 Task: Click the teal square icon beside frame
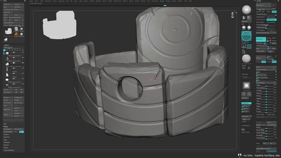pos(249,46)
